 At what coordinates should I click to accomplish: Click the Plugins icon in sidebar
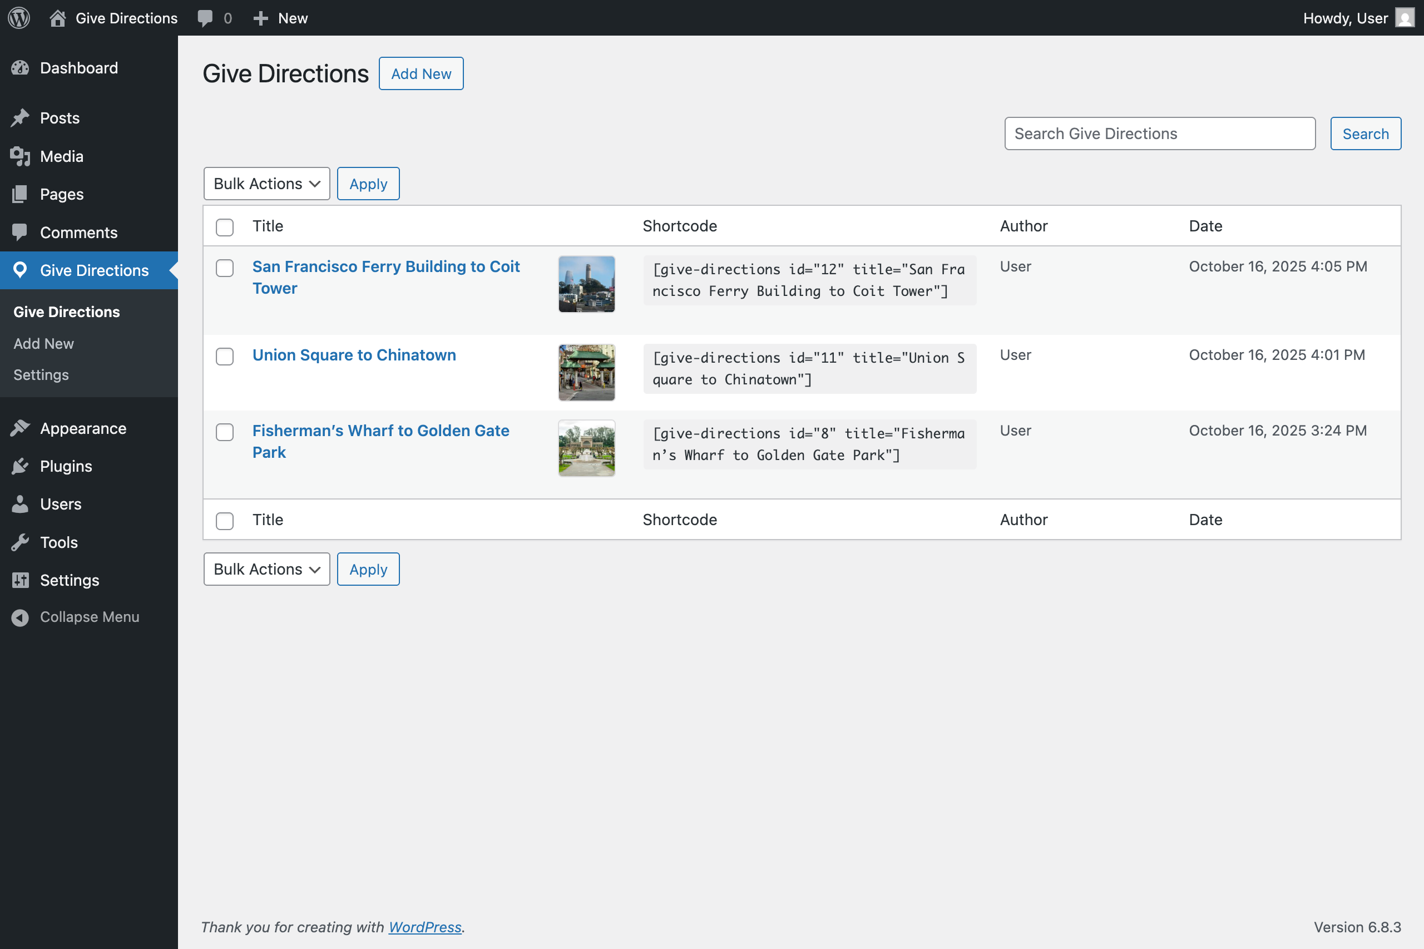[21, 466]
